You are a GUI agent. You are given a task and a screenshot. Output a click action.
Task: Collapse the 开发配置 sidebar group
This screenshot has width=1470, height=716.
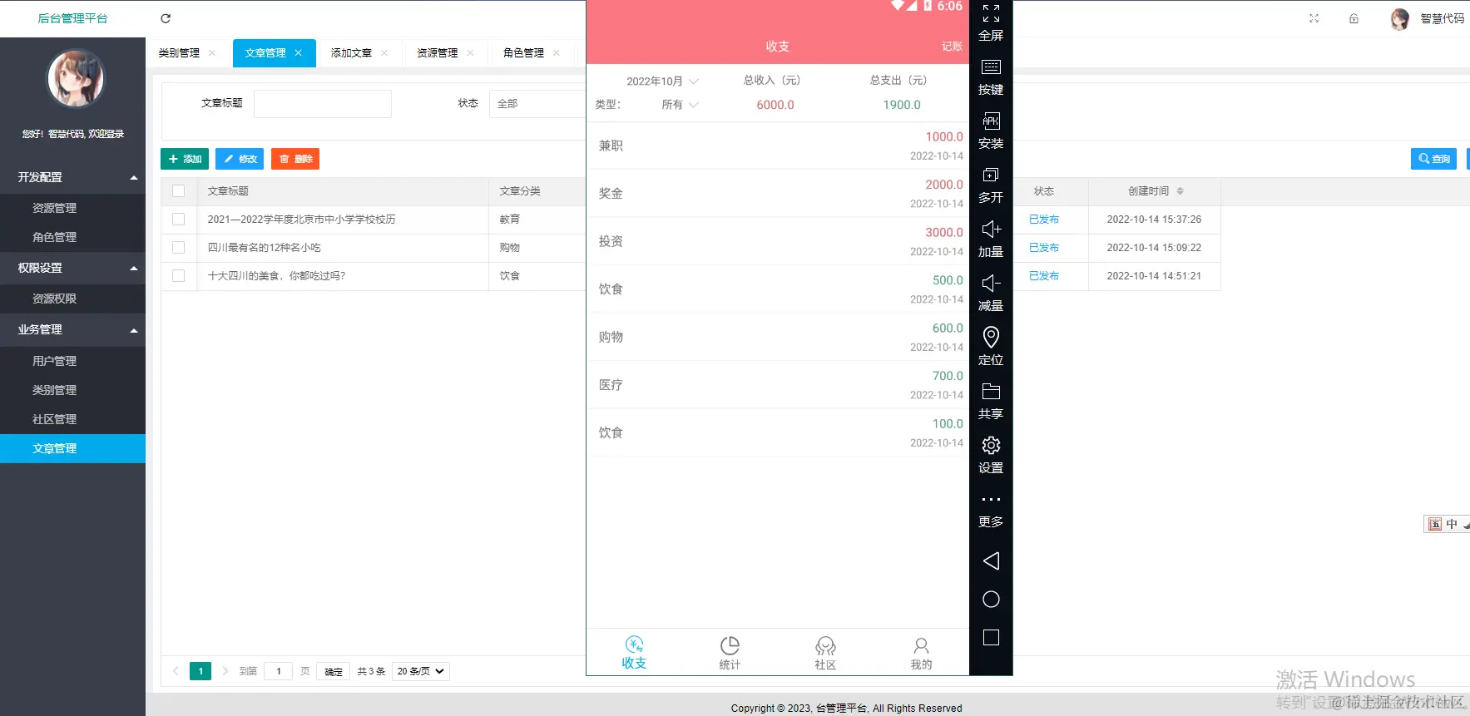(x=72, y=177)
